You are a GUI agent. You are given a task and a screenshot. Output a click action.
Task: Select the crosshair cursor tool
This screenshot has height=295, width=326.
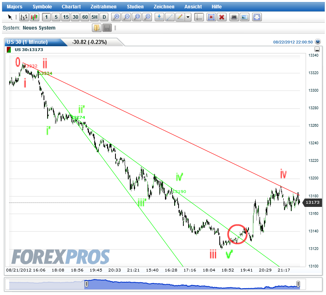(x=9, y=17)
